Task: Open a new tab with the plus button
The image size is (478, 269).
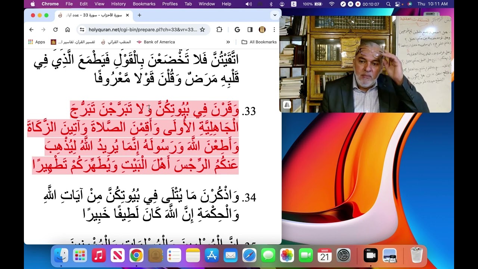Action: coord(139,15)
